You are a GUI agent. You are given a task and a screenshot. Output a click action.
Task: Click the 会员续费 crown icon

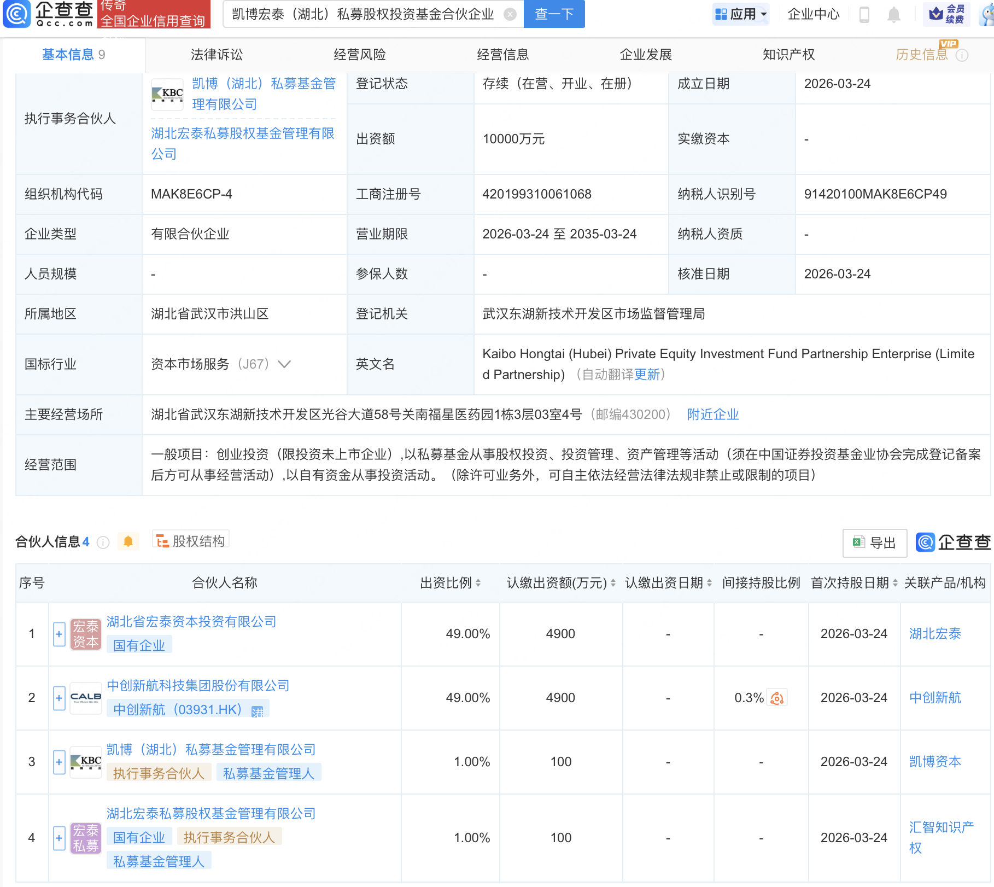click(935, 14)
